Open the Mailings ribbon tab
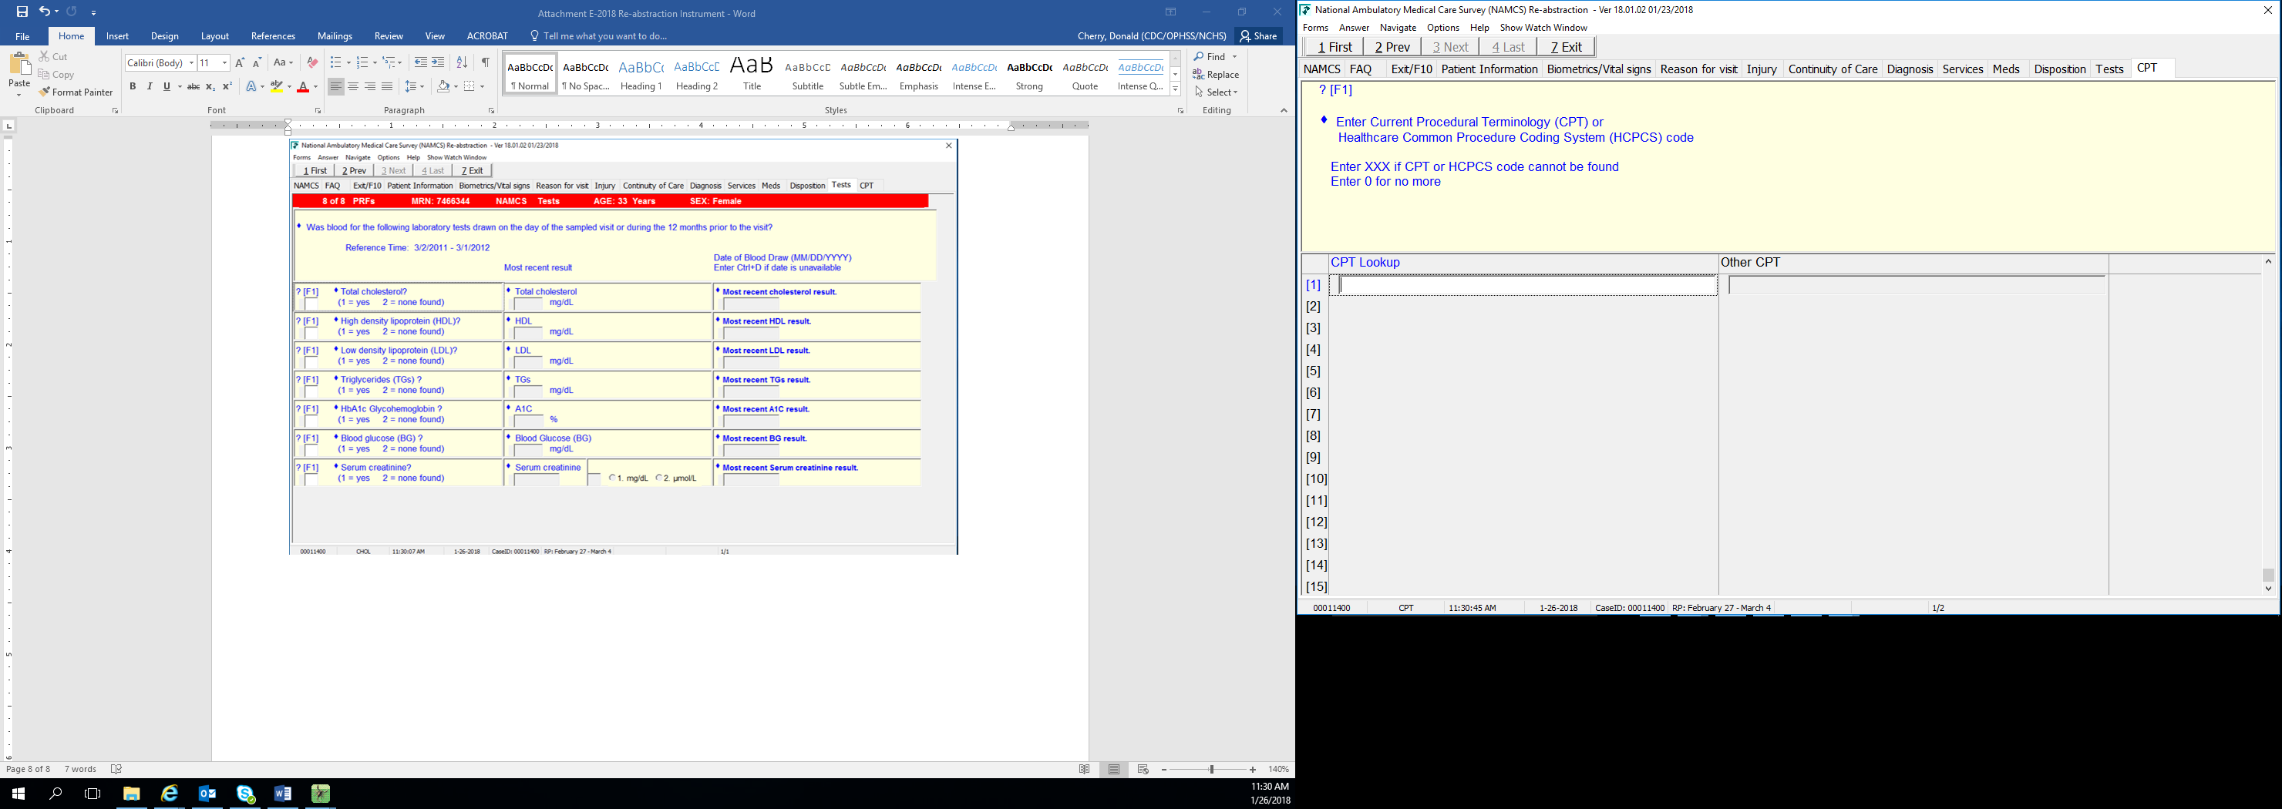2282x809 pixels. 335,36
